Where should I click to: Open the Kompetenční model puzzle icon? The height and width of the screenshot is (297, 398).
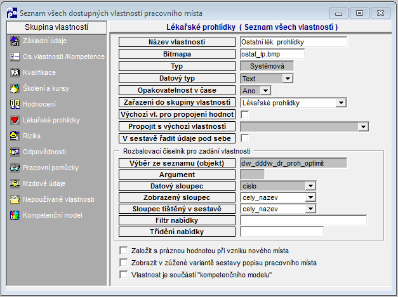click(x=15, y=215)
